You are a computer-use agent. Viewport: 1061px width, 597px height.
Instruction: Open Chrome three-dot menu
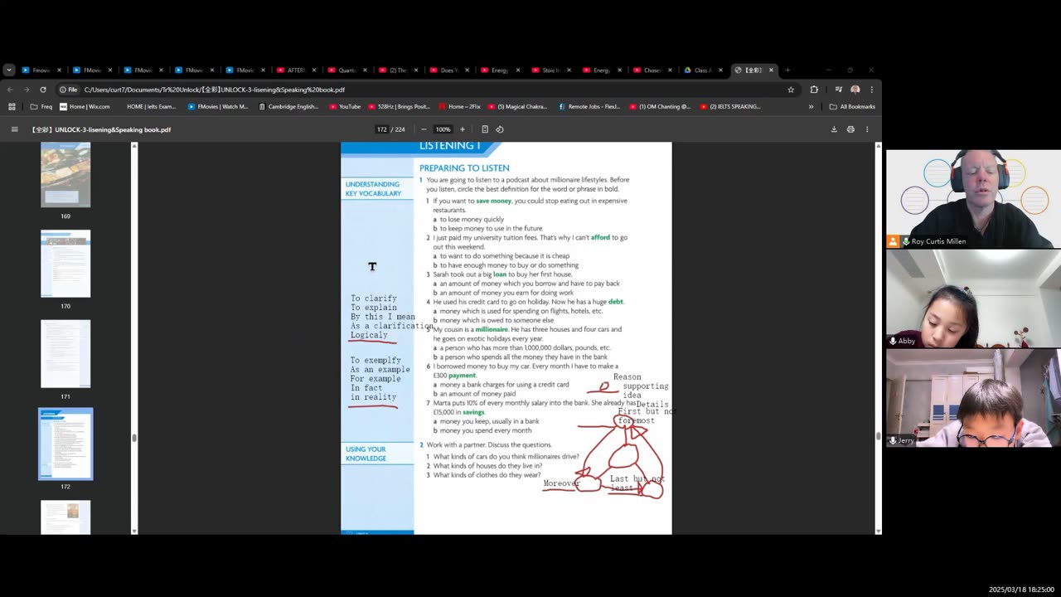pyautogui.click(x=871, y=90)
